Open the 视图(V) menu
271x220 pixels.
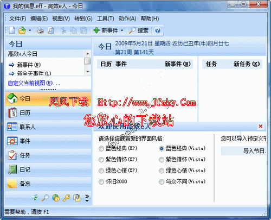[61, 18]
